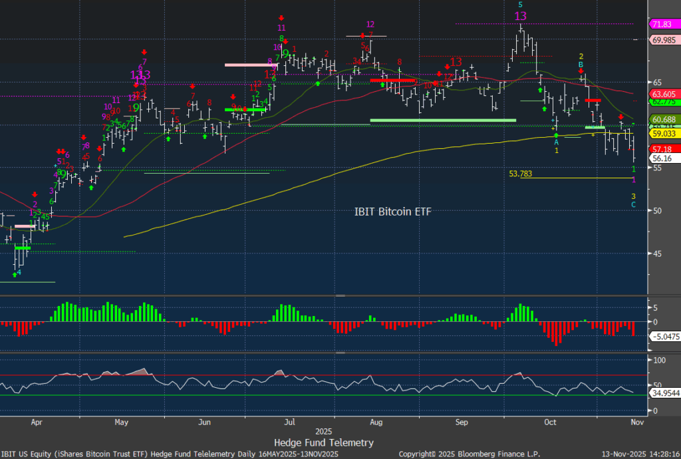
Task: Select the large magenta 13 at September peak
Action: click(520, 17)
